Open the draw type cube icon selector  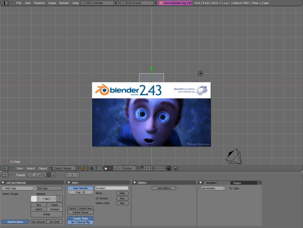(84, 168)
